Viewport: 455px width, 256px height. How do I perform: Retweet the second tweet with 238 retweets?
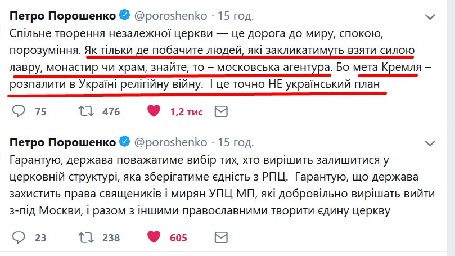[87, 237]
